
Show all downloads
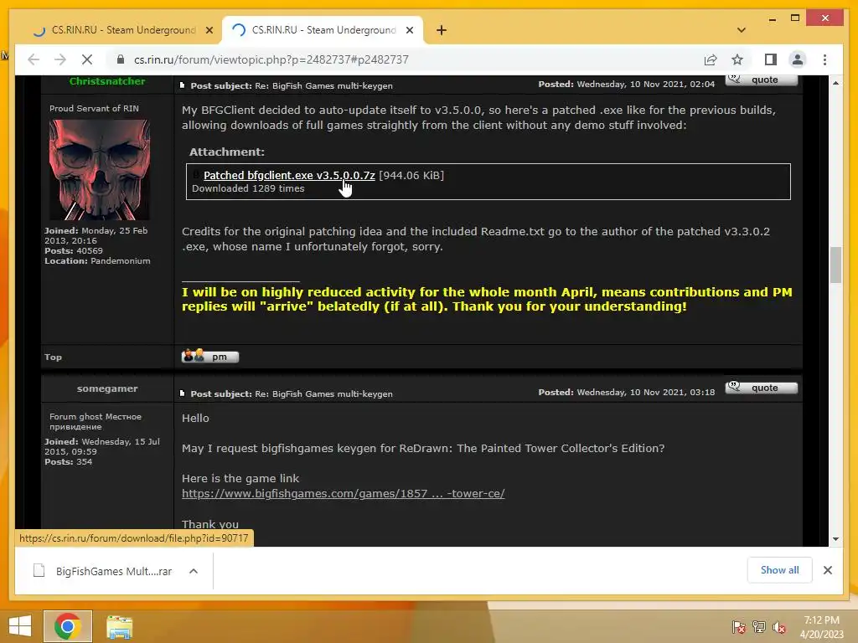[x=779, y=570]
